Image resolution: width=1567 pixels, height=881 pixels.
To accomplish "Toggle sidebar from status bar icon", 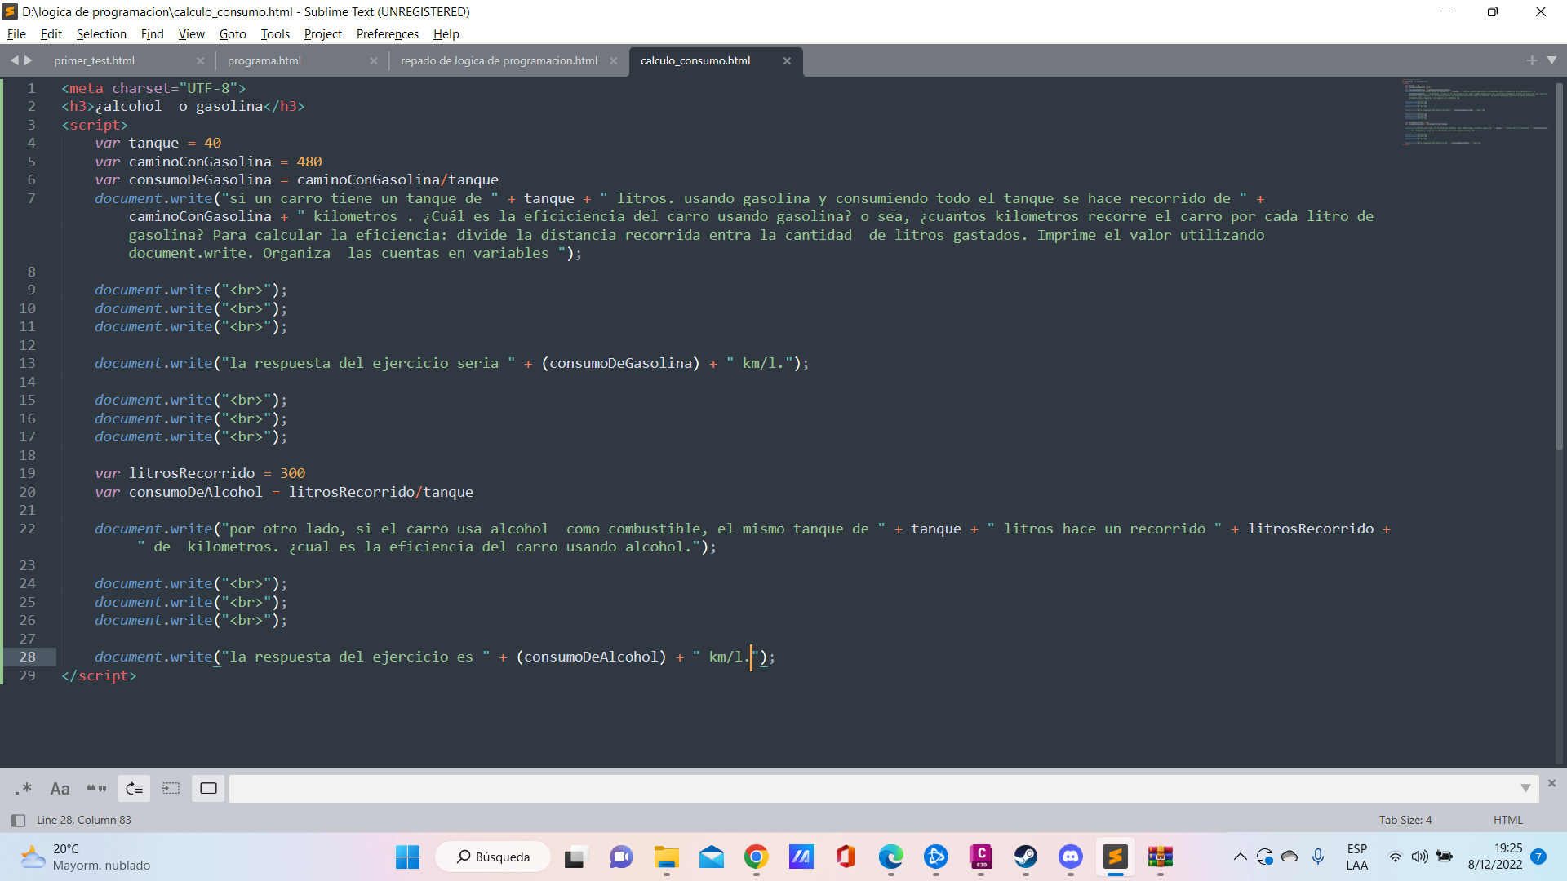I will [x=18, y=820].
